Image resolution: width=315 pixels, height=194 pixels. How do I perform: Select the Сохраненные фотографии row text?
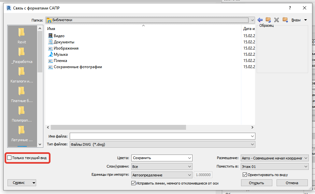pyautogui.click(x=78, y=67)
